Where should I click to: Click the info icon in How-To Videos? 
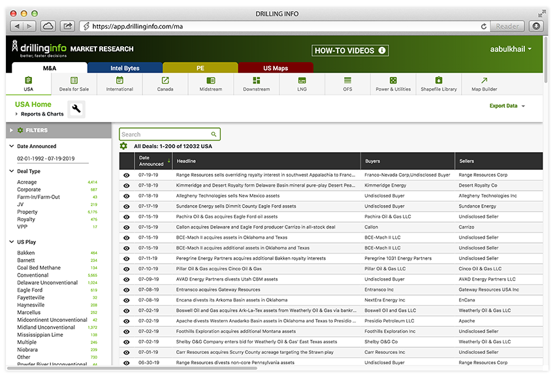382,50
